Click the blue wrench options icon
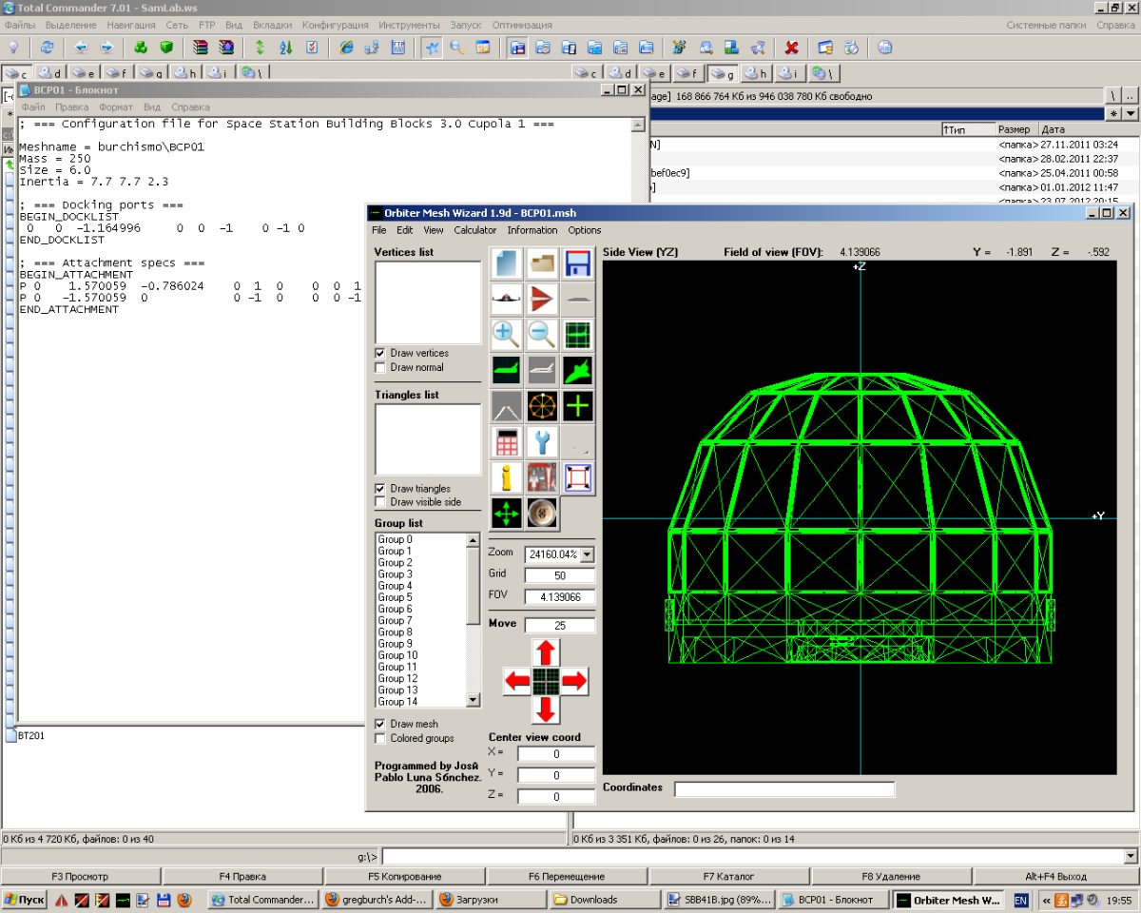Screen dimensions: 1141x913 (542, 441)
